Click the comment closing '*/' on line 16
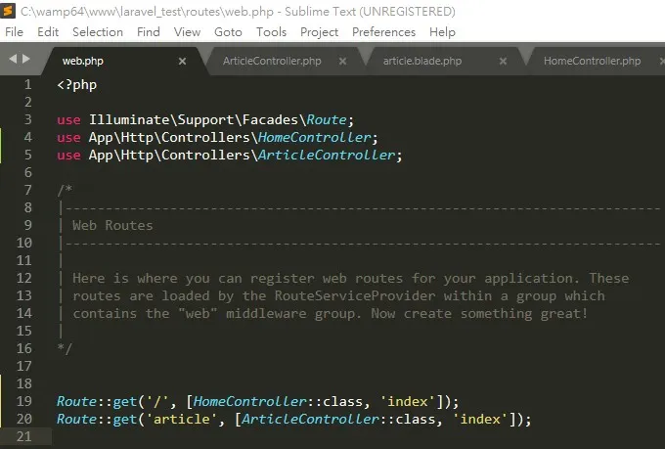 pos(65,348)
